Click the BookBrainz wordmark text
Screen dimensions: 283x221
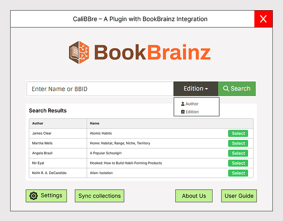(x=152, y=52)
